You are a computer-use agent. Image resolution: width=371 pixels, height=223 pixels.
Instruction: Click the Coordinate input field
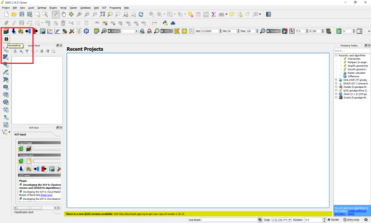pos(229,220)
